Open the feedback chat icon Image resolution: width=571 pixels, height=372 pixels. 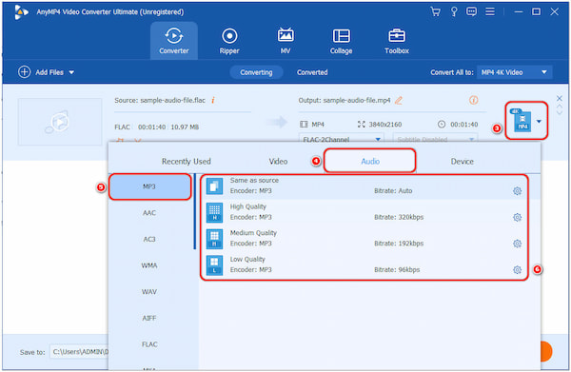click(471, 11)
